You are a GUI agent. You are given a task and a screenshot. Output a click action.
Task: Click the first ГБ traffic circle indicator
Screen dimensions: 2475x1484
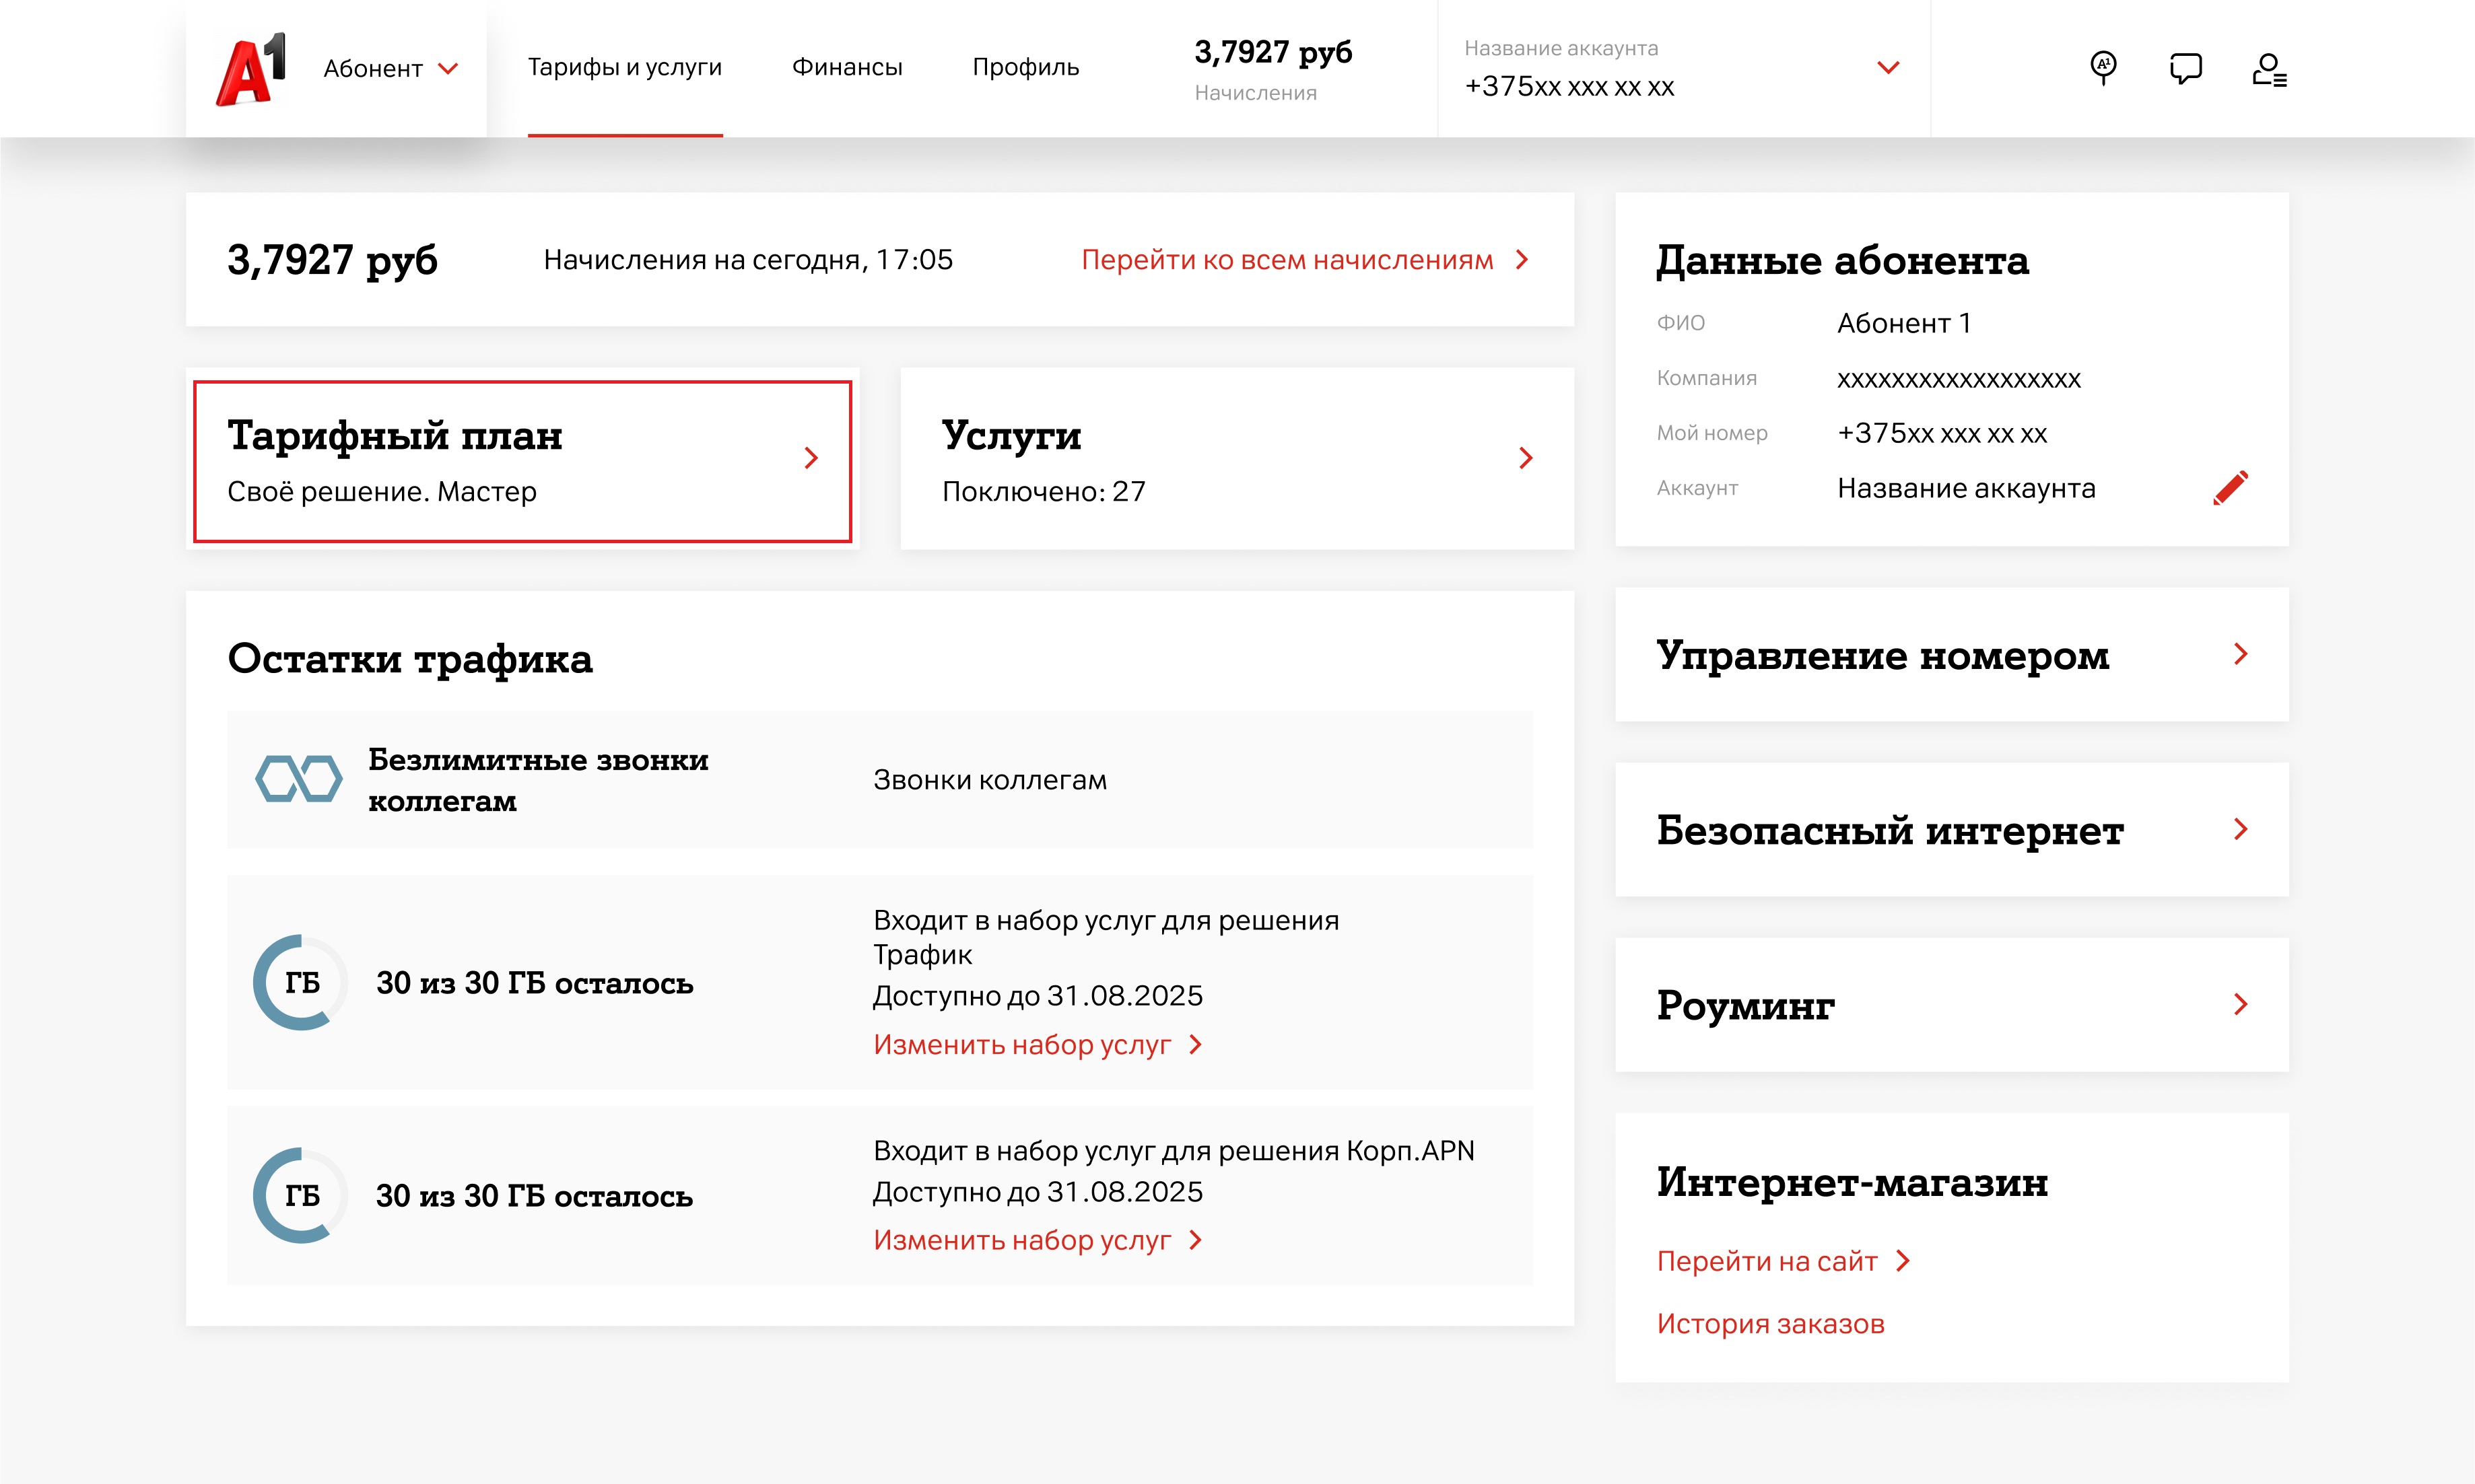tap(300, 982)
